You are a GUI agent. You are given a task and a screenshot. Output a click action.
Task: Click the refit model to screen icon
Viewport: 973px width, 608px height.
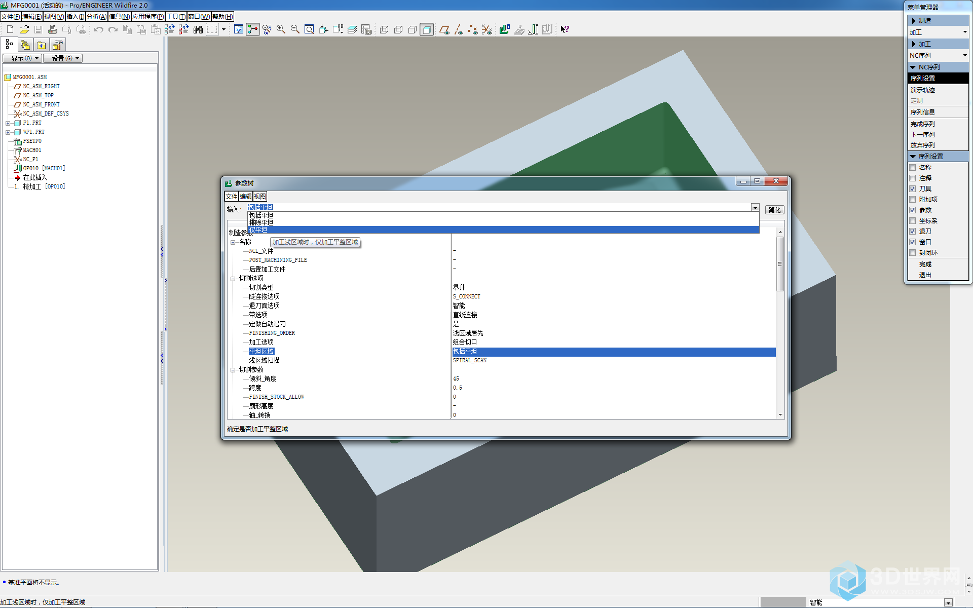point(309,29)
